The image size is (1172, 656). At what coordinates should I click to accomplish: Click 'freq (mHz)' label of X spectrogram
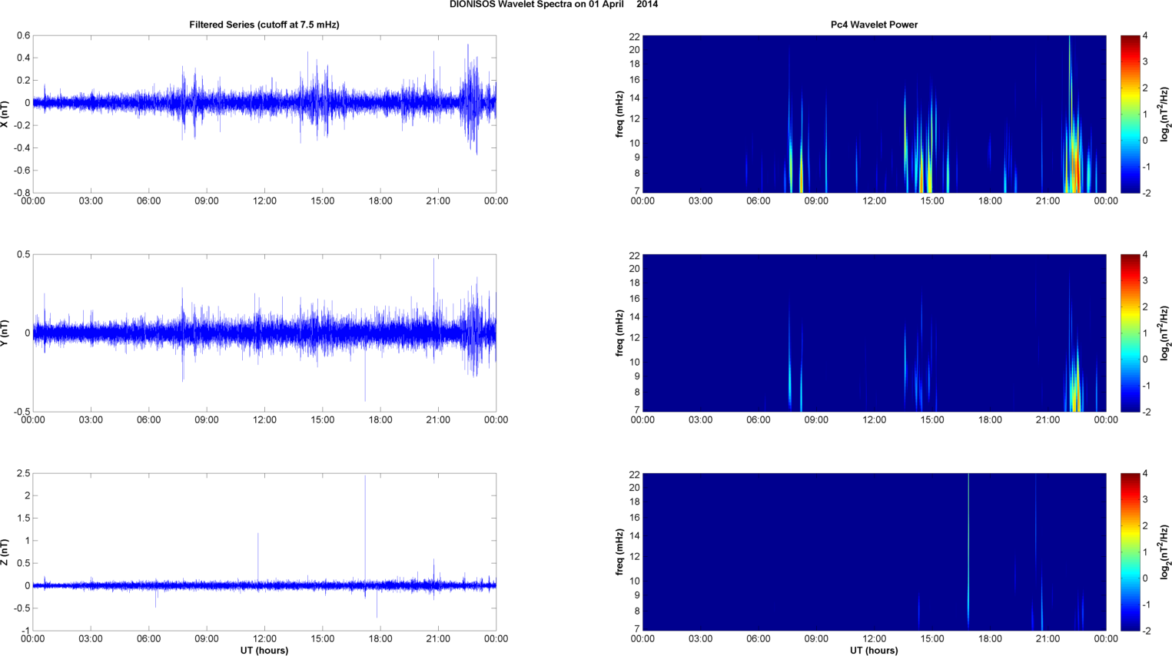click(619, 114)
